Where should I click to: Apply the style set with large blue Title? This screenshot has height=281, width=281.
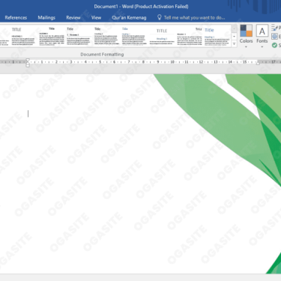pyautogui.click(x=217, y=36)
